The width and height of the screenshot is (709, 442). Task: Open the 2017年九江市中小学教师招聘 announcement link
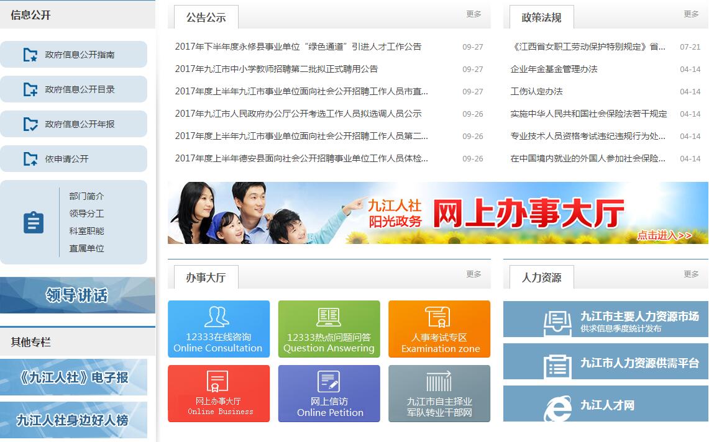pyautogui.click(x=277, y=69)
